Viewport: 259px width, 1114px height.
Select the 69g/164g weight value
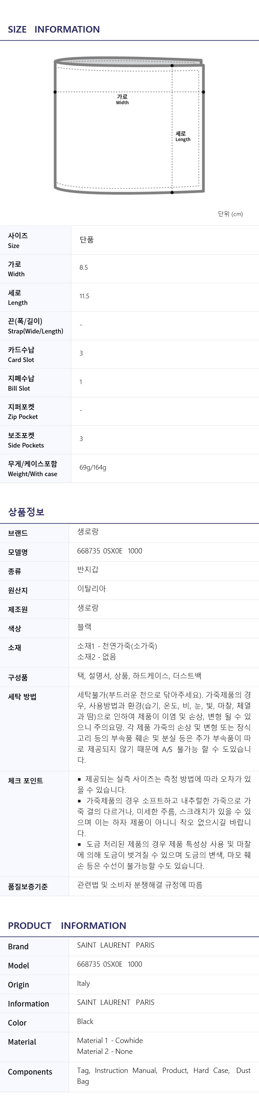(93, 468)
